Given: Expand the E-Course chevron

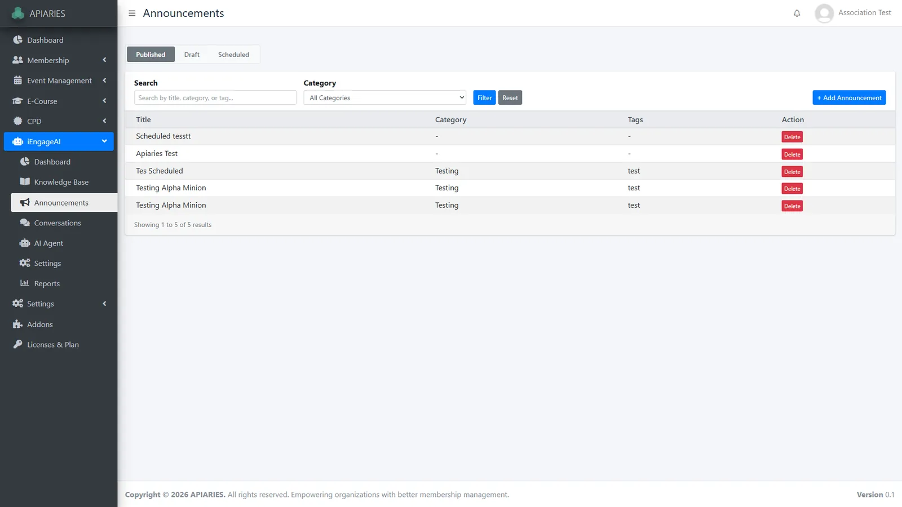Looking at the screenshot, I should [x=104, y=101].
